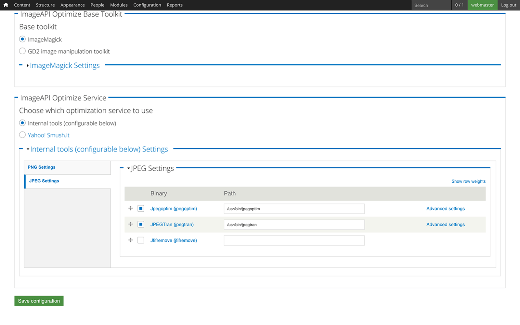Uncheck the Jpegoptim (jpegoptim) checkbox
Viewport: 520px width, 325px height.
[141, 208]
